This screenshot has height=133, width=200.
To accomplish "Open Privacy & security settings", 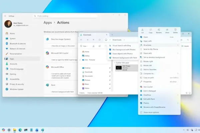I will tap(22, 84).
